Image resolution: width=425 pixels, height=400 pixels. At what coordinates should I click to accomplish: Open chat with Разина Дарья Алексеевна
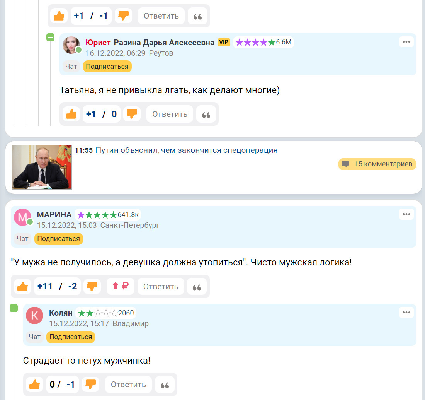[71, 67]
